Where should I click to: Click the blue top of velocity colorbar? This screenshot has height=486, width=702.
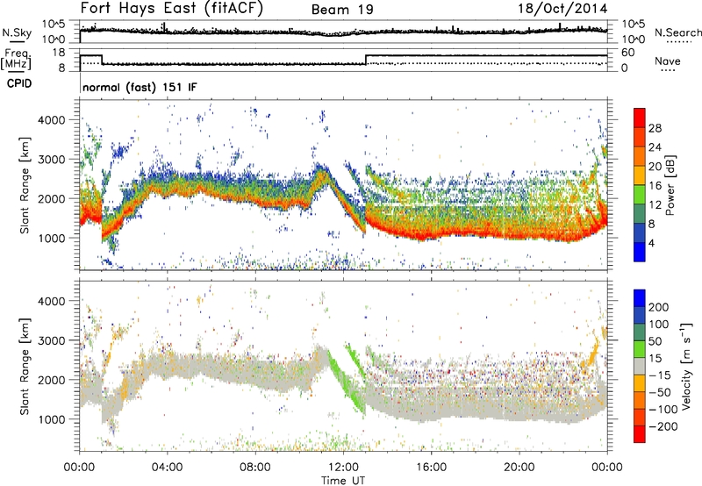click(640, 298)
